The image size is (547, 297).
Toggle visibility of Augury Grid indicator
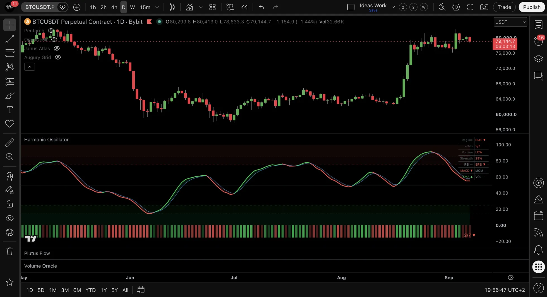click(58, 57)
